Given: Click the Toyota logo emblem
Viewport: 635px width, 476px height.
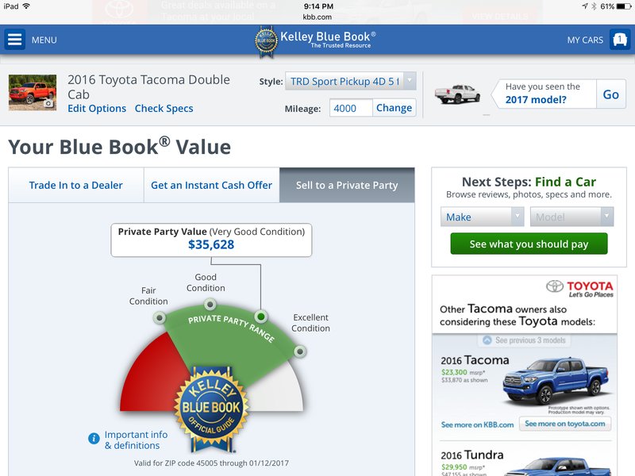Looking at the screenshot, I should (x=555, y=286).
